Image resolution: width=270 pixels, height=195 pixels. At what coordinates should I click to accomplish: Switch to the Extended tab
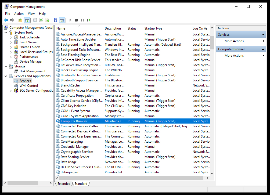point(64,184)
